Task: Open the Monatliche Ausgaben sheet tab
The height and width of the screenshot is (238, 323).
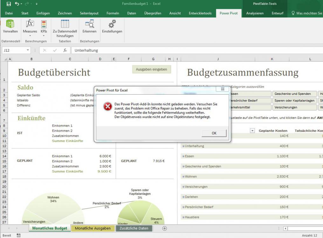Action: (x=93, y=228)
